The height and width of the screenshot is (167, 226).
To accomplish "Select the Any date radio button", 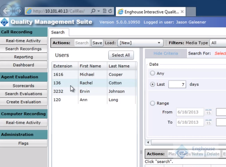I will (x=153, y=73).
